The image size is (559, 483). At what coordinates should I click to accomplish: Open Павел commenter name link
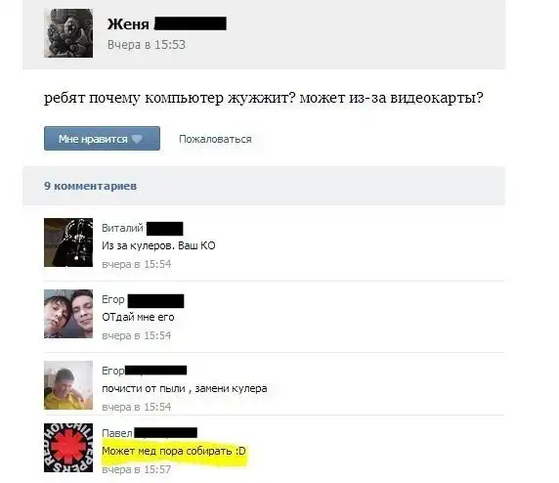click(117, 433)
